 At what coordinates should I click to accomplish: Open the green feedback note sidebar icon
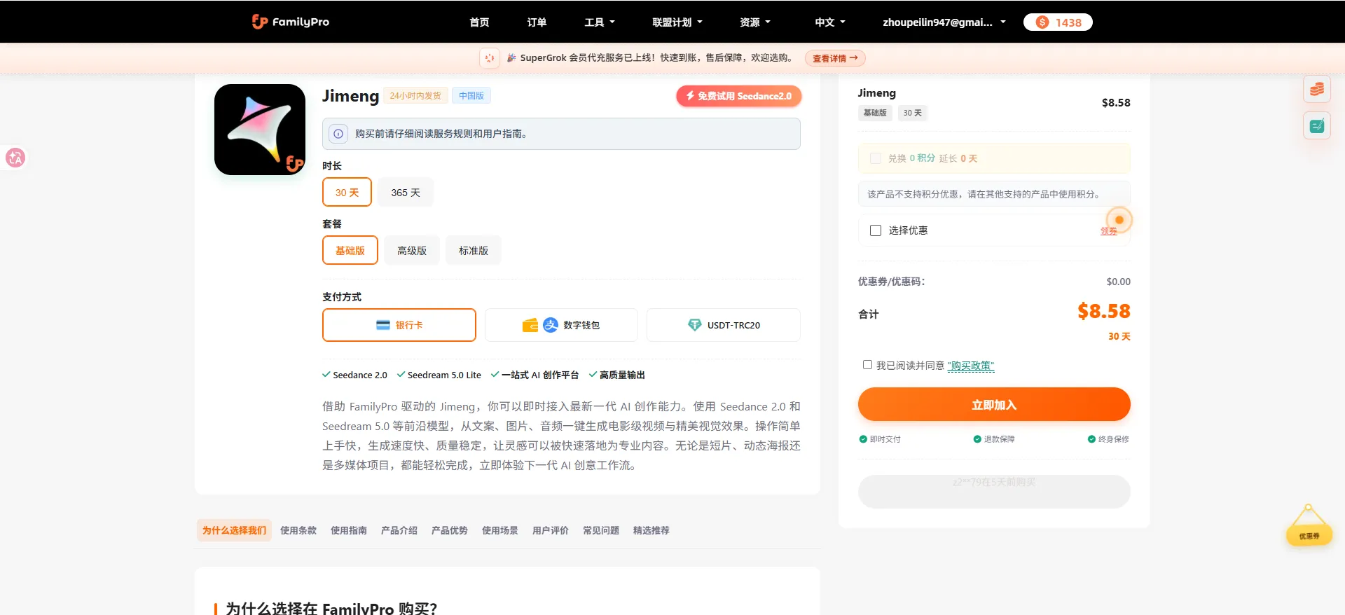click(x=1317, y=126)
